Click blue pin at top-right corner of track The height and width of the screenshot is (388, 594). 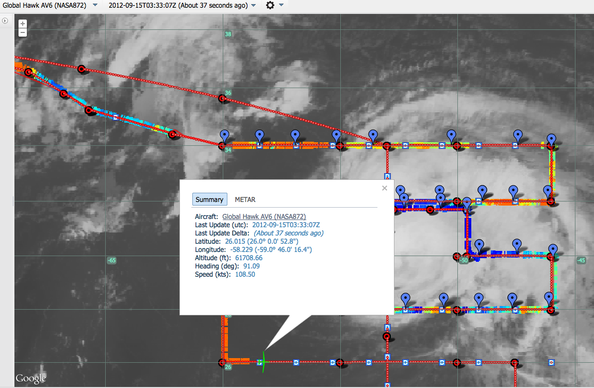tap(552, 139)
